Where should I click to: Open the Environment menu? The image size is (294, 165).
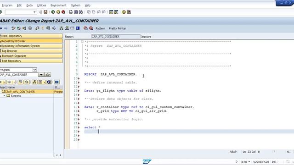(x=58, y=5)
